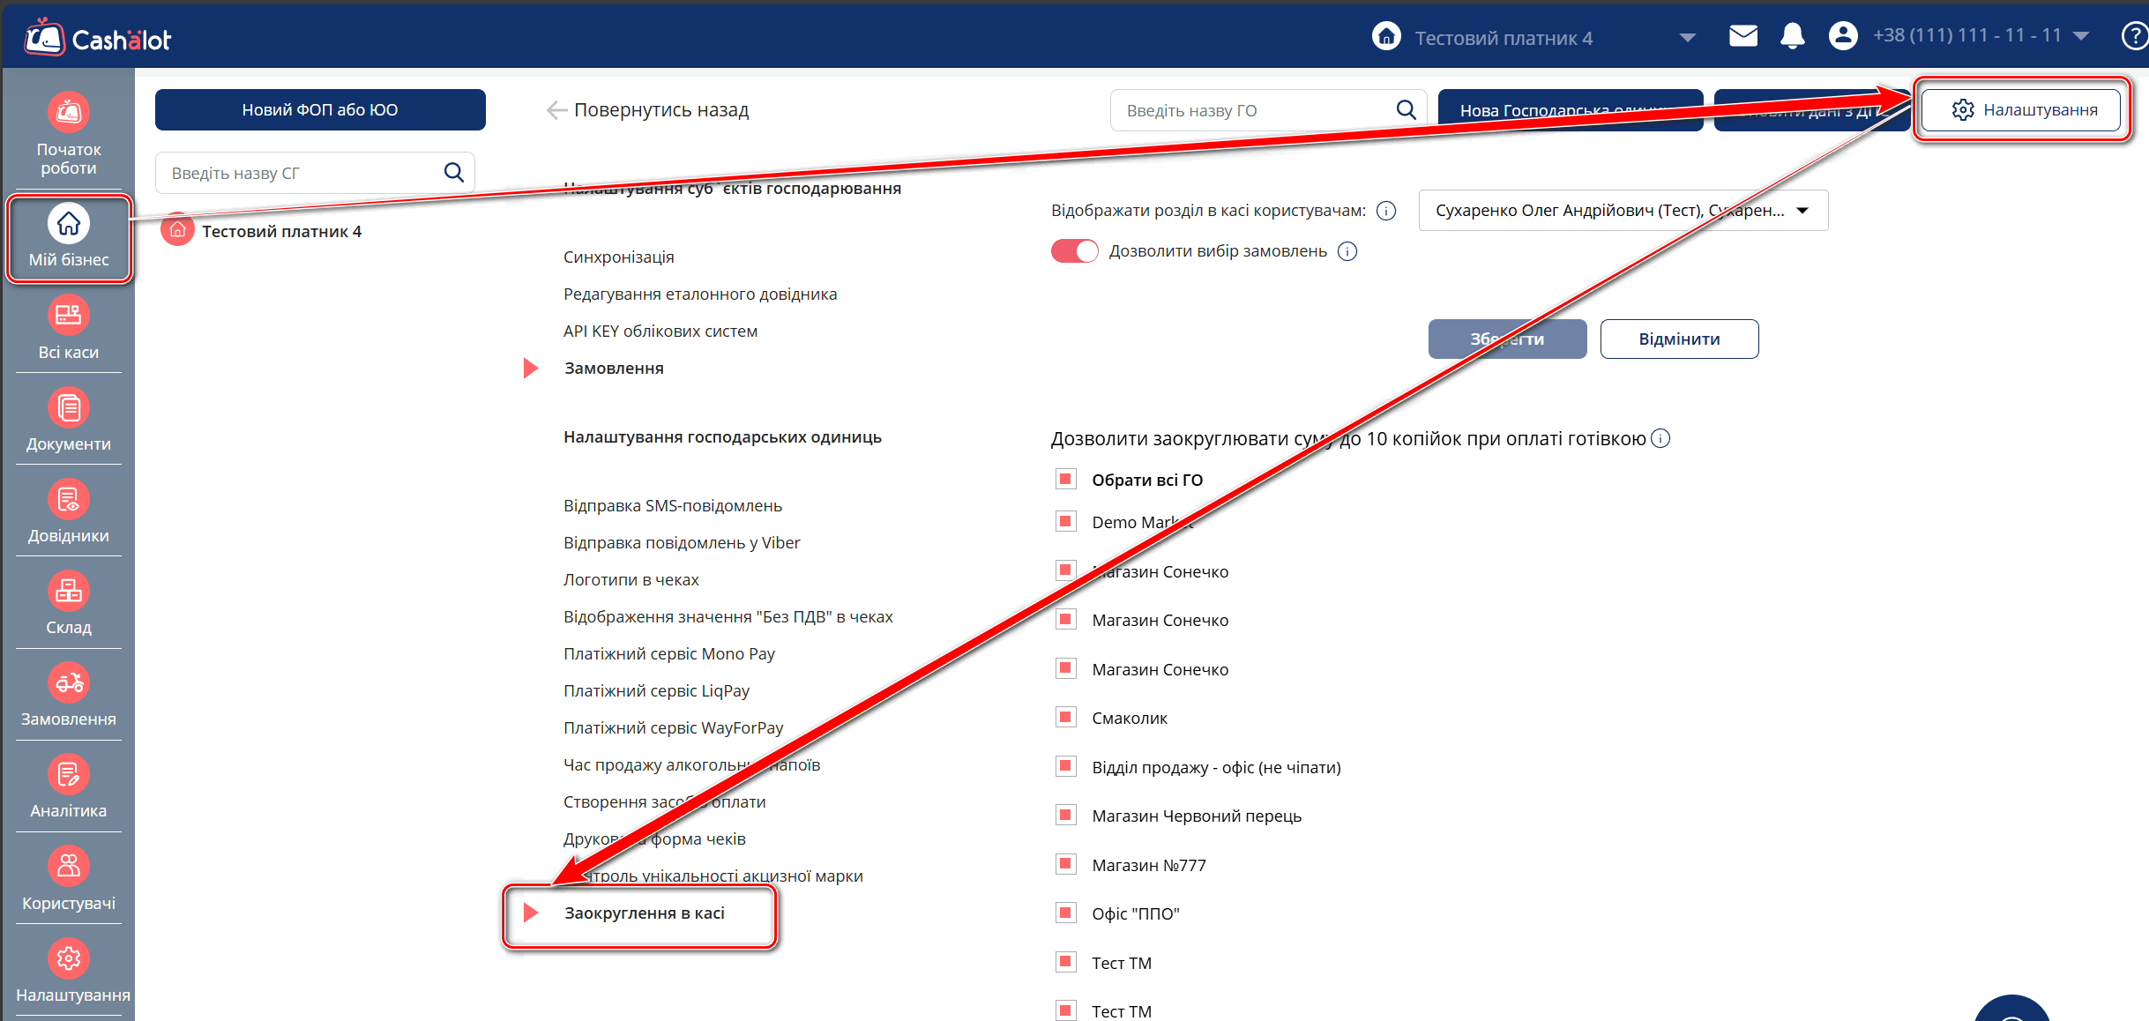Go to Довідники sidebar icon
This screenshot has height=1021, width=2149.
click(x=68, y=500)
